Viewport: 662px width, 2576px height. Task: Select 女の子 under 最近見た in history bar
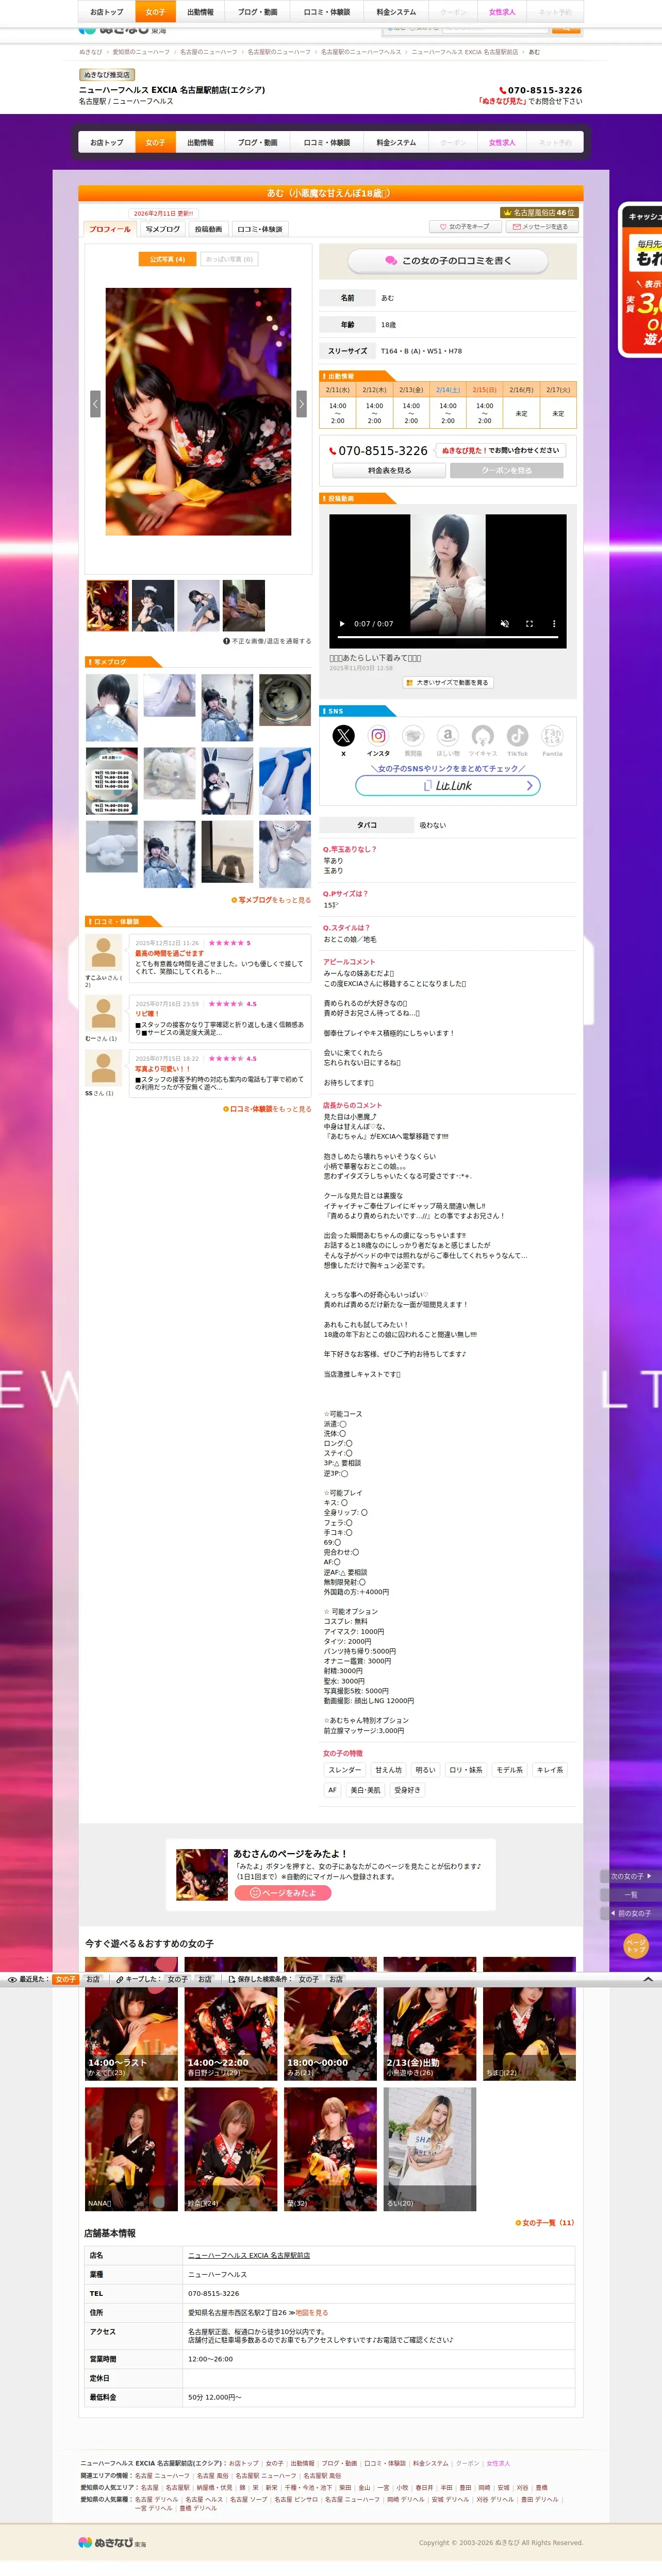(65, 1979)
